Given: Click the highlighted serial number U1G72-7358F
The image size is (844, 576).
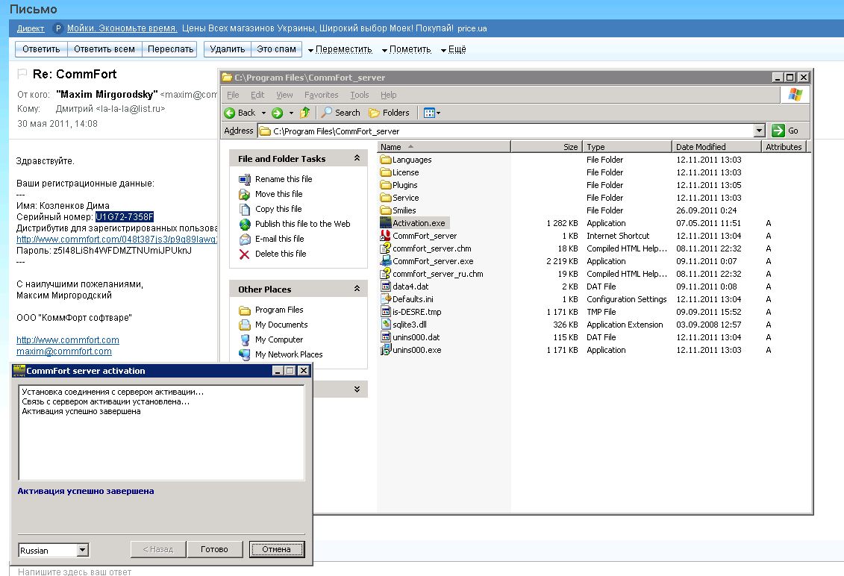Looking at the screenshot, I should [x=125, y=217].
